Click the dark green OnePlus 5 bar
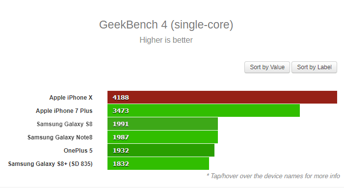This screenshot has width=344, height=188. (161, 150)
